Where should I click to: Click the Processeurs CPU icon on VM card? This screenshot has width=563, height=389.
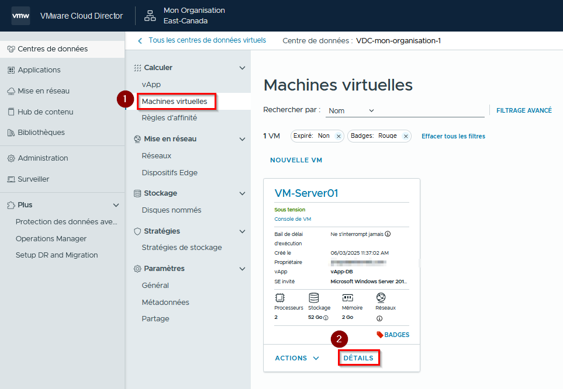279,297
